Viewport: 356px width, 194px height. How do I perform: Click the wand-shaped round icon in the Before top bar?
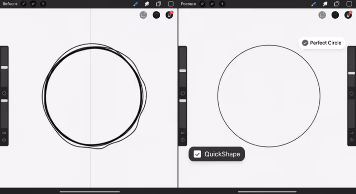[x=33, y=4]
